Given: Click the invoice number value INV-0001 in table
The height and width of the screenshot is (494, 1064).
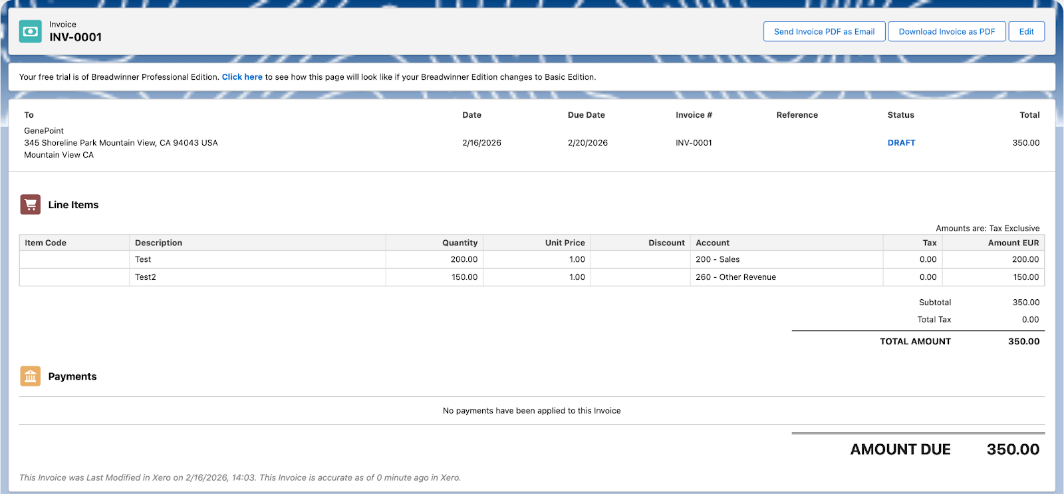Looking at the screenshot, I should point(694,143).
